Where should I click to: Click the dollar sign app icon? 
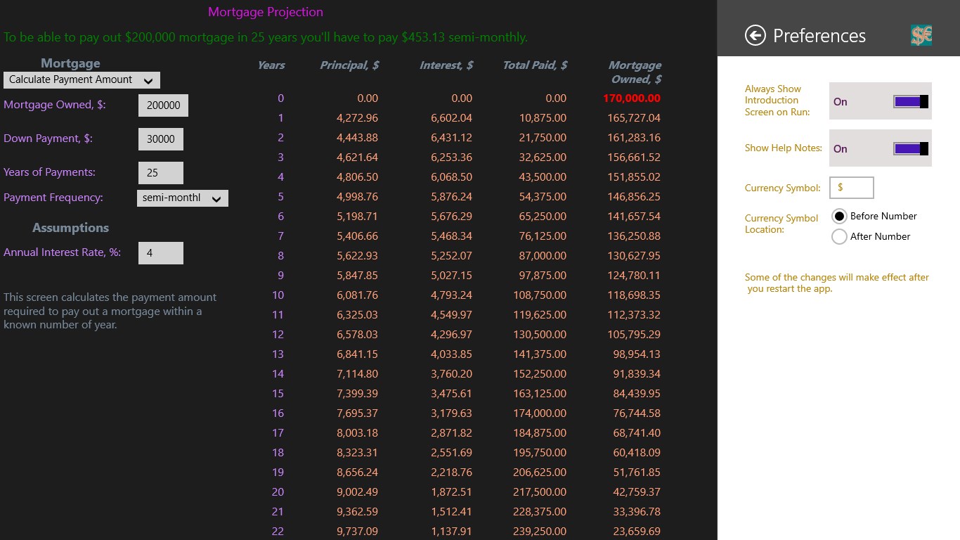coord(921,34)
